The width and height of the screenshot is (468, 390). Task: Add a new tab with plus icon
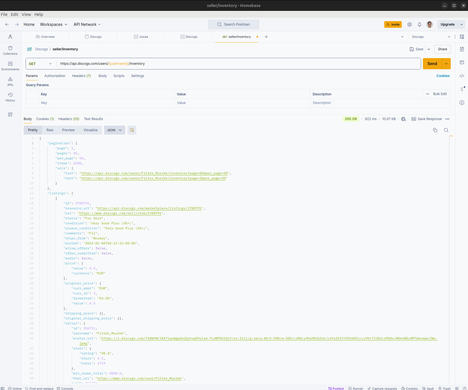(266, 37)
